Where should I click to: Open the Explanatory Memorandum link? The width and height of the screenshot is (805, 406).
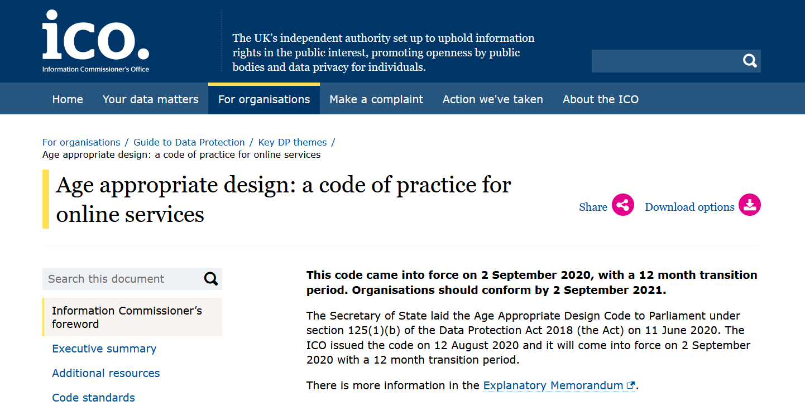point(553,385)
